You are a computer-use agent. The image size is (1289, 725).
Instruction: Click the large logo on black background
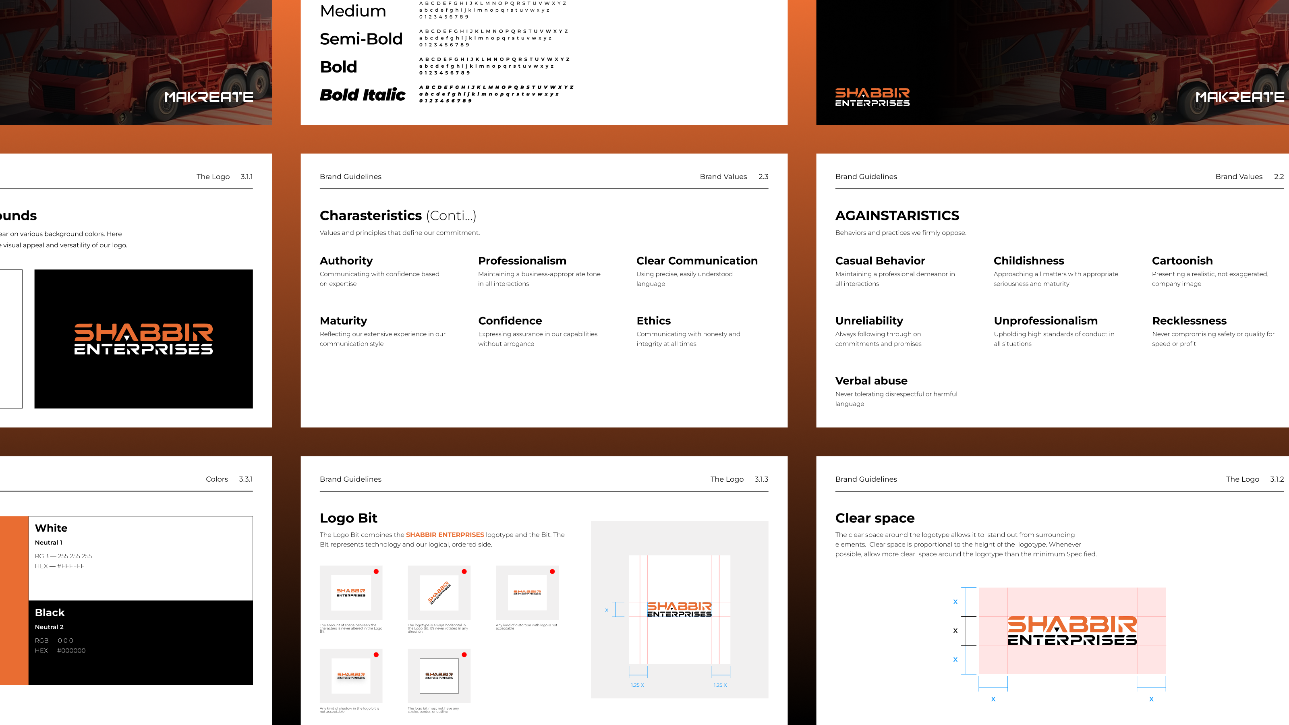tap(144, 339)
